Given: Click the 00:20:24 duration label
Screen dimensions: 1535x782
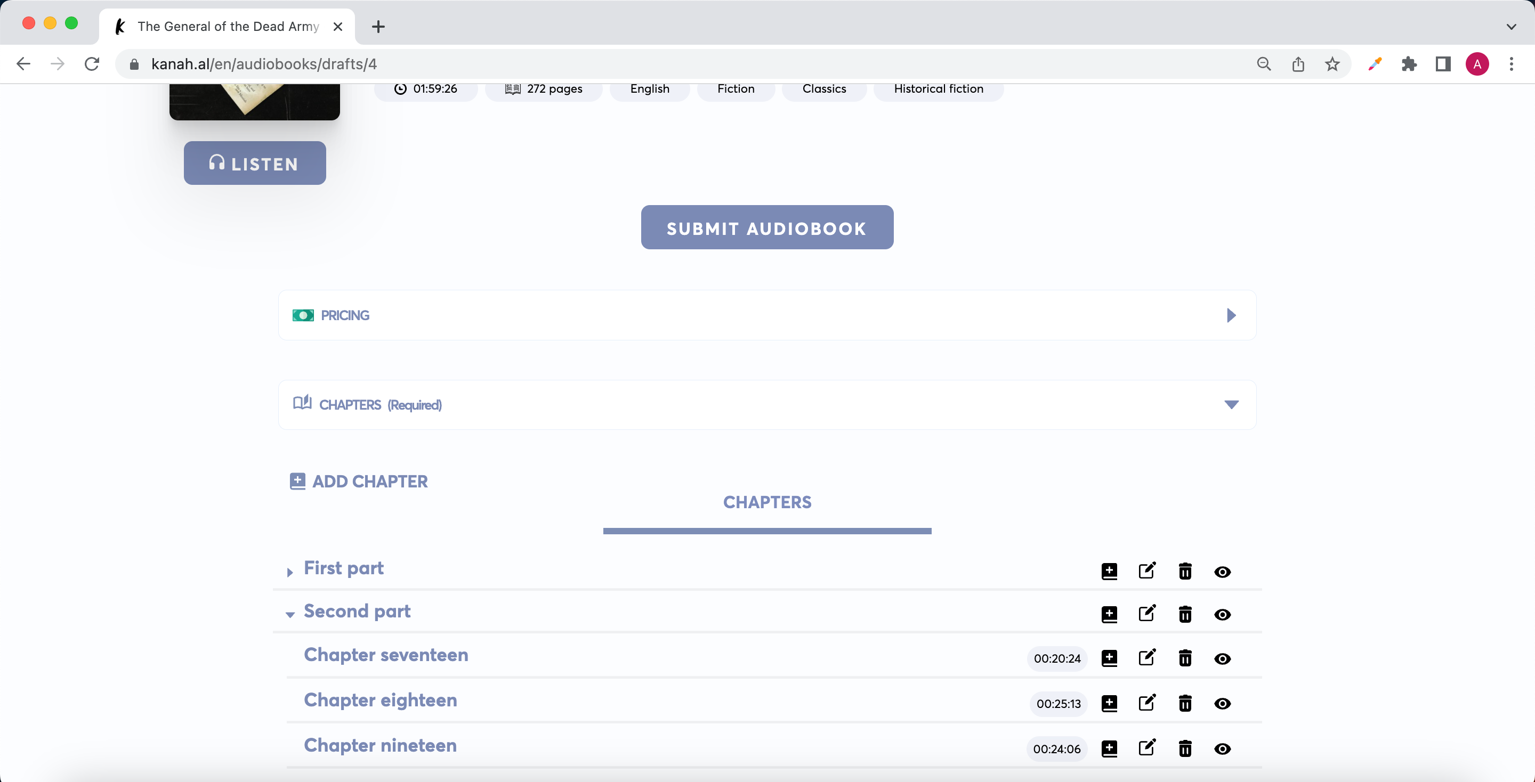Looking at the screenshot, I should click(x=1057, y=659).
